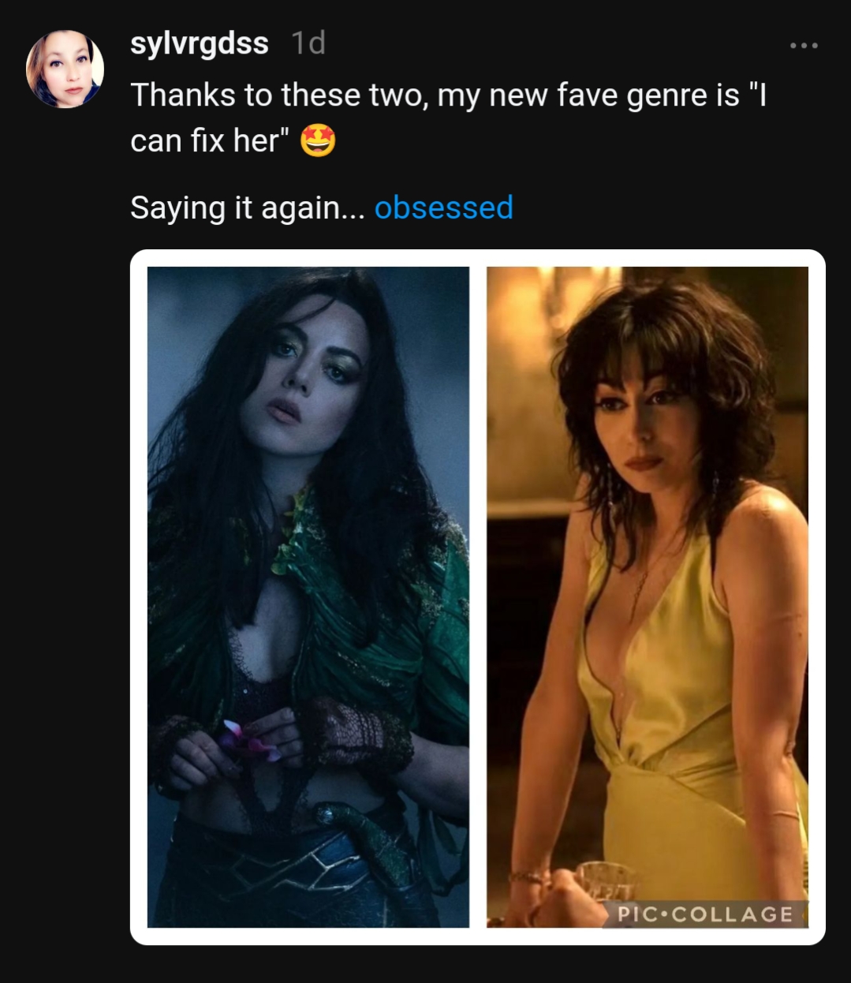Open the sylvrgdss username link
The height and width of the screenshot is (983, 851).
[x=199, y=43]
